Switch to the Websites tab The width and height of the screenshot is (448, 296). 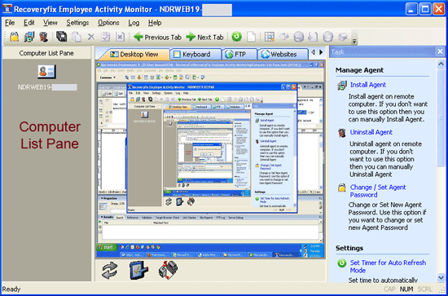pos(283,55)
